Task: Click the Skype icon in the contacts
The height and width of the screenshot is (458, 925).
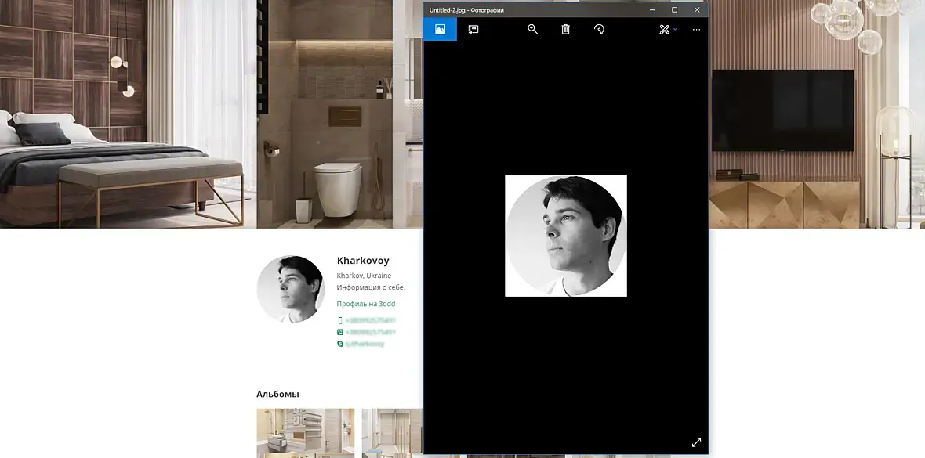Action: pos(339,344)
